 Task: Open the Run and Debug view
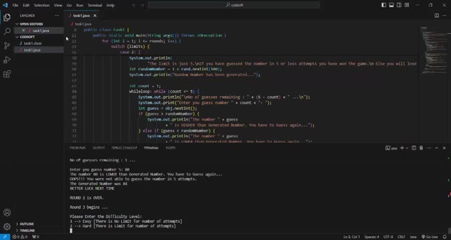[7, 59]
